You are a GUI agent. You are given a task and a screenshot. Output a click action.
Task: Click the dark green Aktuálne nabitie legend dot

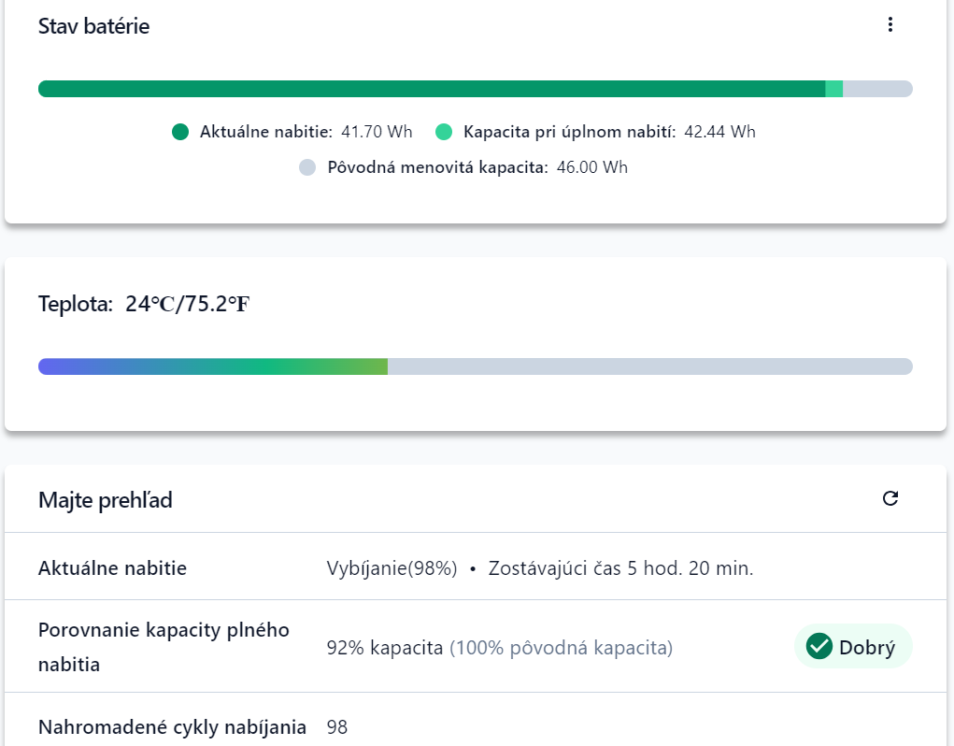pyautogui.click(x=180, y=132)
